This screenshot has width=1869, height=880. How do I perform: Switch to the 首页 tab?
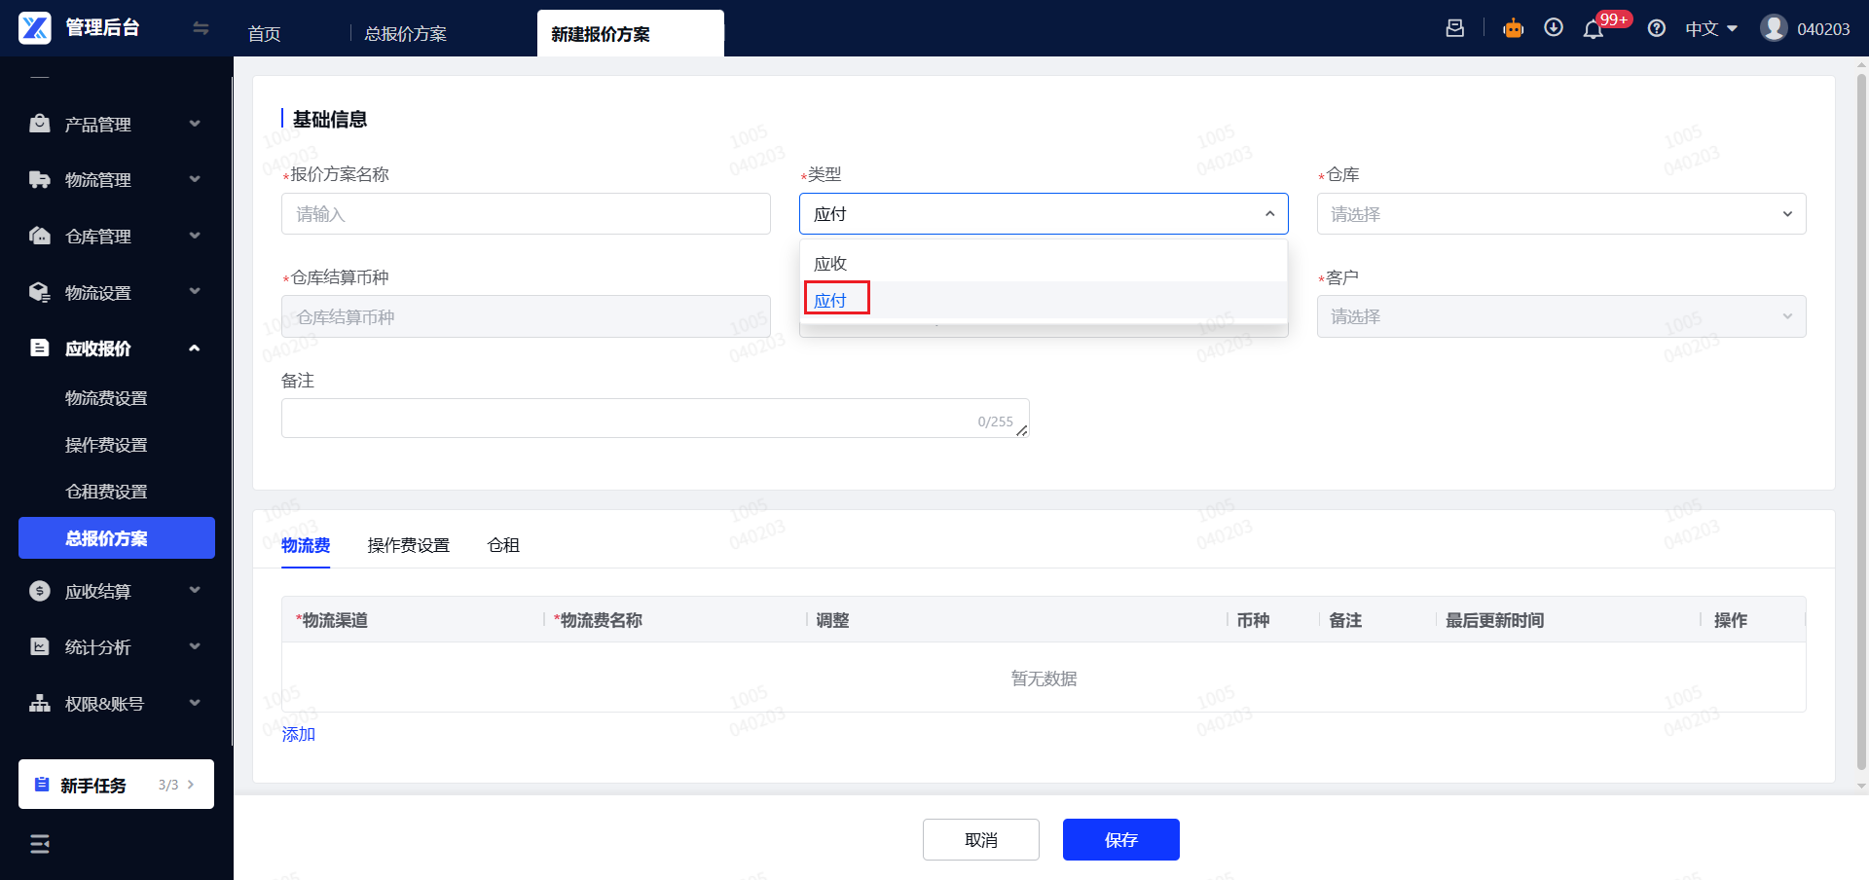pos(265,34)
